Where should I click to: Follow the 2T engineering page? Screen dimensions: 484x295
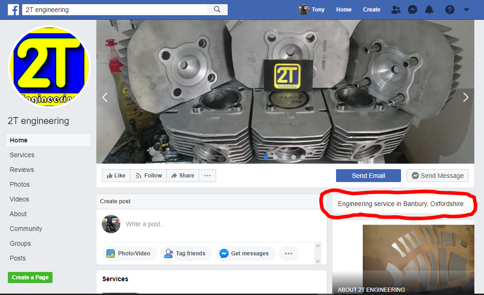coord(148,176)
